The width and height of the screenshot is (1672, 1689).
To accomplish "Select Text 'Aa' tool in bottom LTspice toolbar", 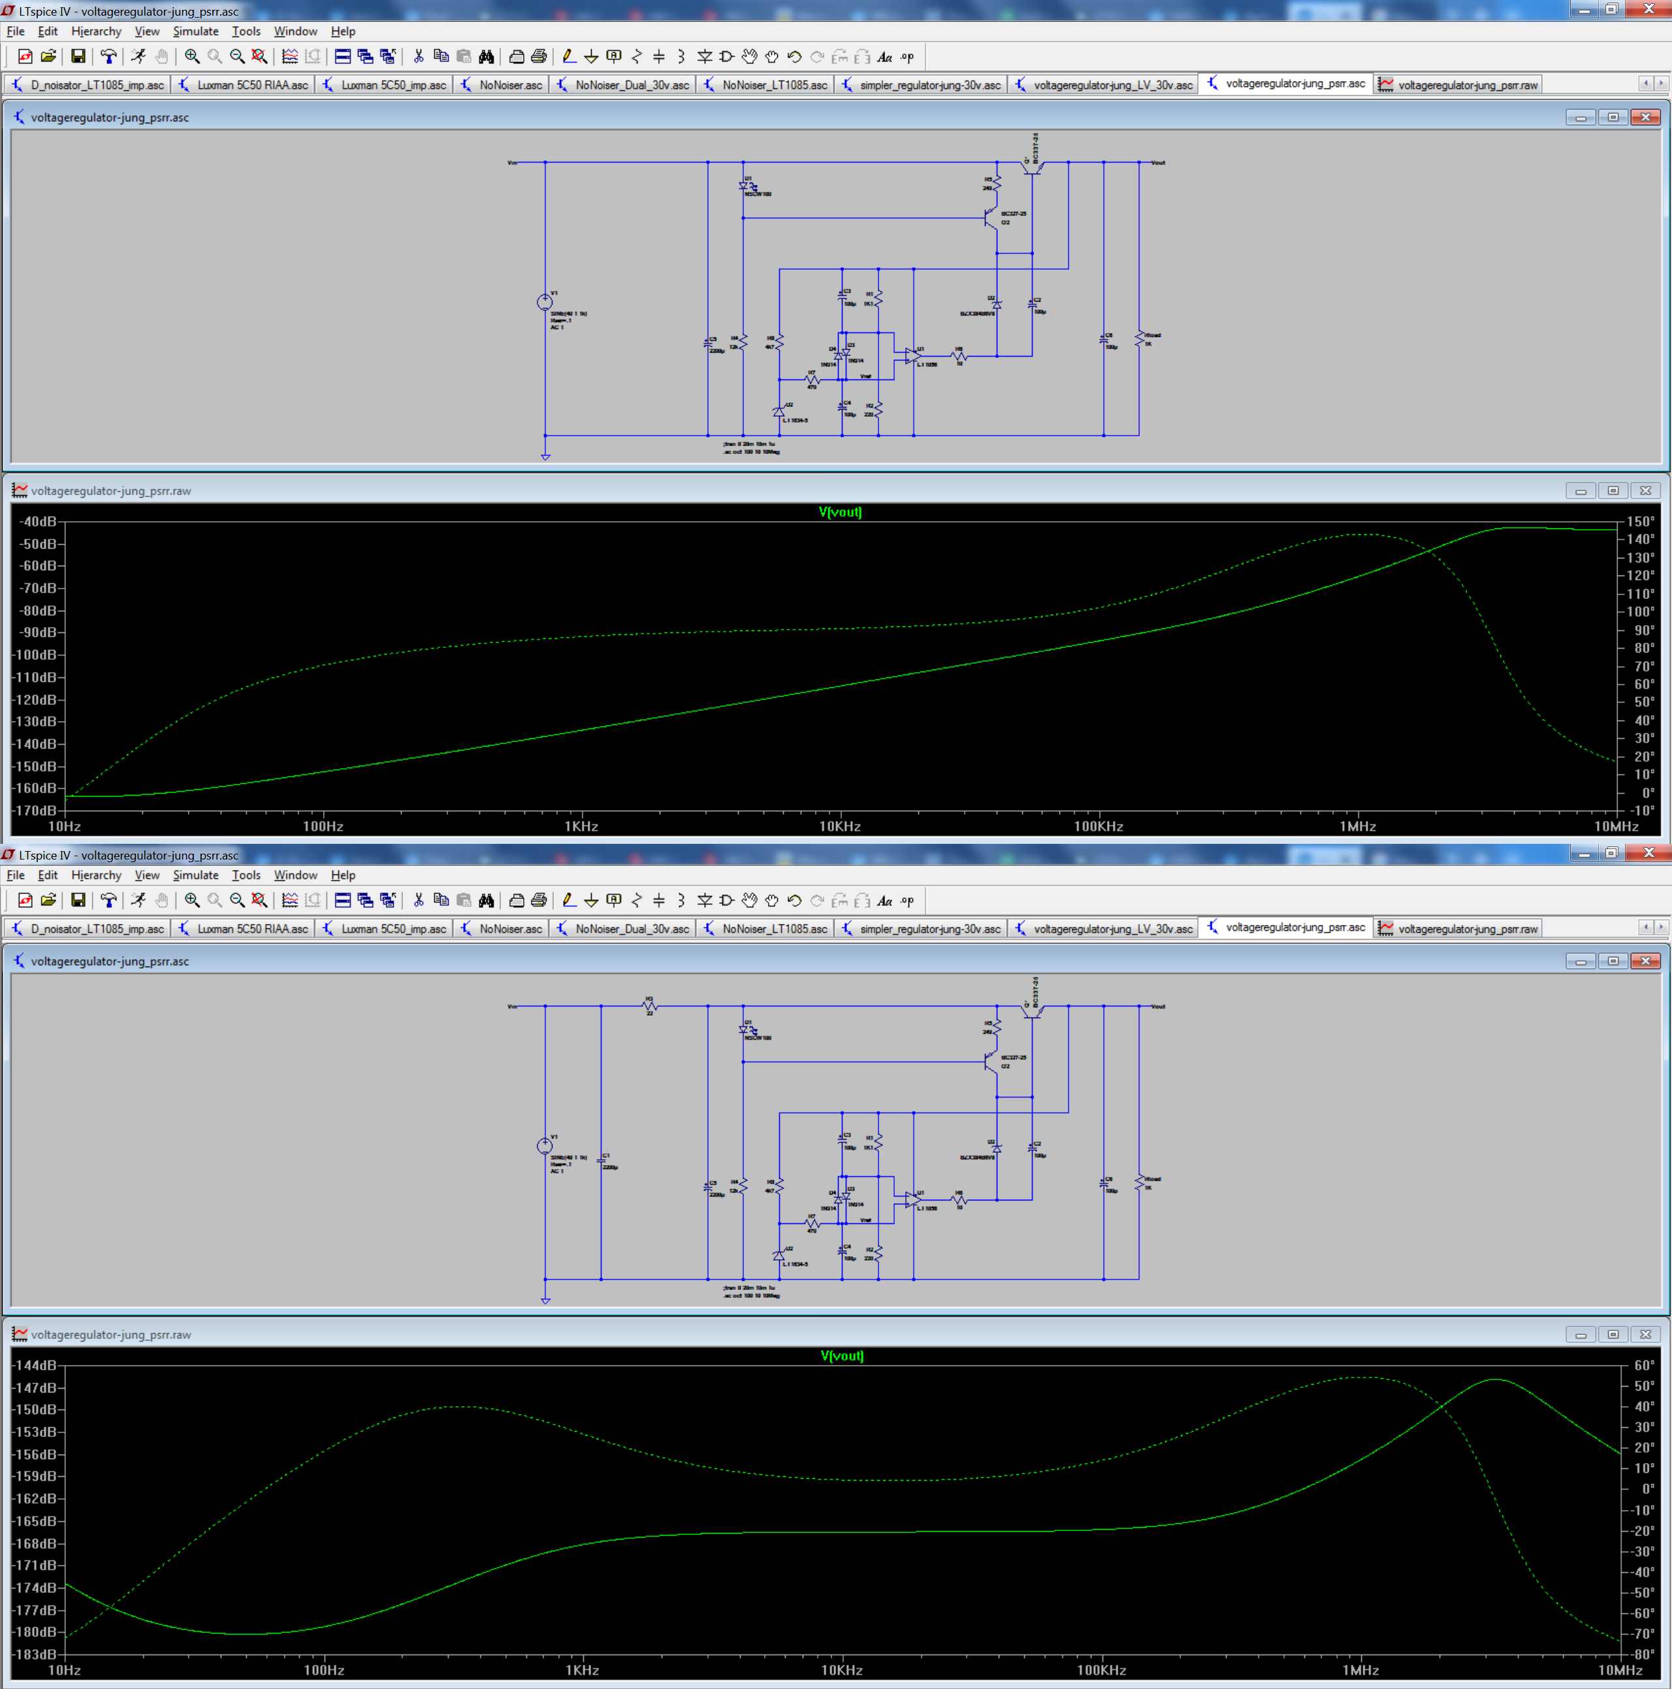I will (884, 901).
